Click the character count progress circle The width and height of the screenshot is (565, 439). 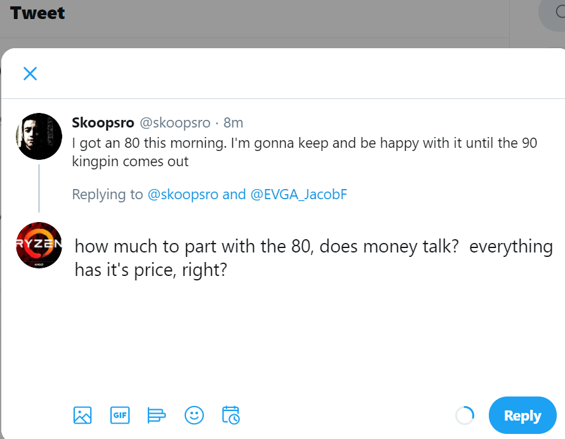coord(465,416)
